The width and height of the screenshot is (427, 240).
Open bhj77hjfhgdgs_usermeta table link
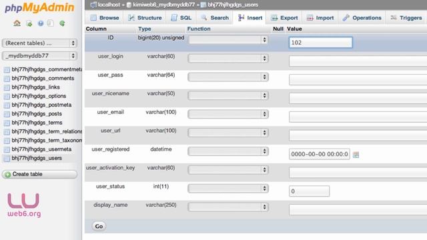click(41, 149)
